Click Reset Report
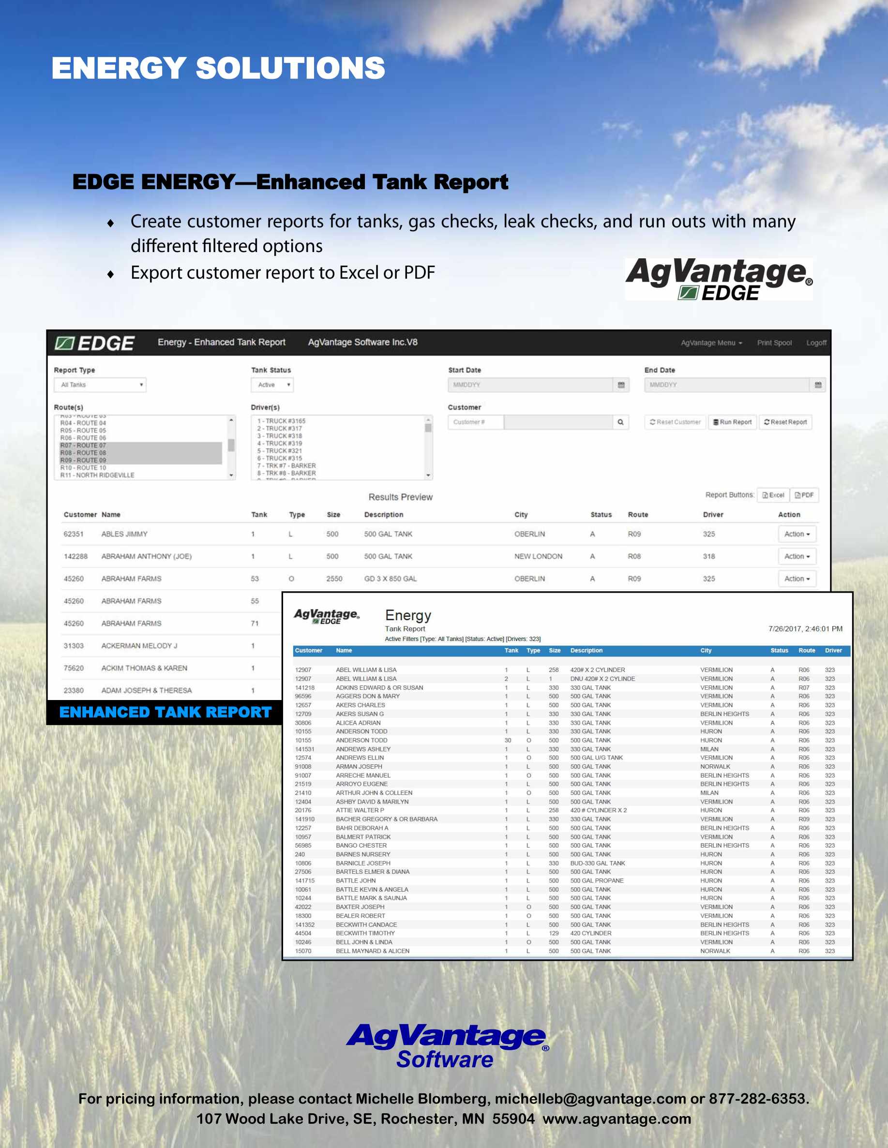Screen dimensions: 888x1148 tap(785, 422)
